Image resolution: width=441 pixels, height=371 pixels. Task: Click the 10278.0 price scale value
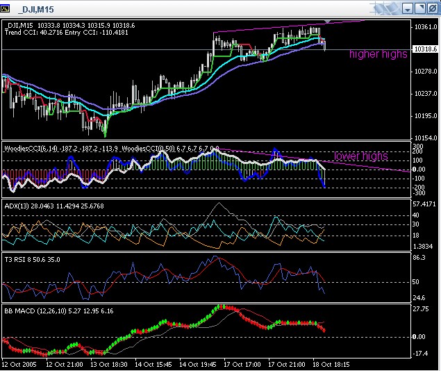(x=426, y=72)
